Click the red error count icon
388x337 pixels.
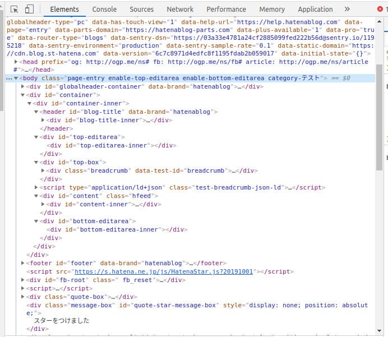pos(380,9)
